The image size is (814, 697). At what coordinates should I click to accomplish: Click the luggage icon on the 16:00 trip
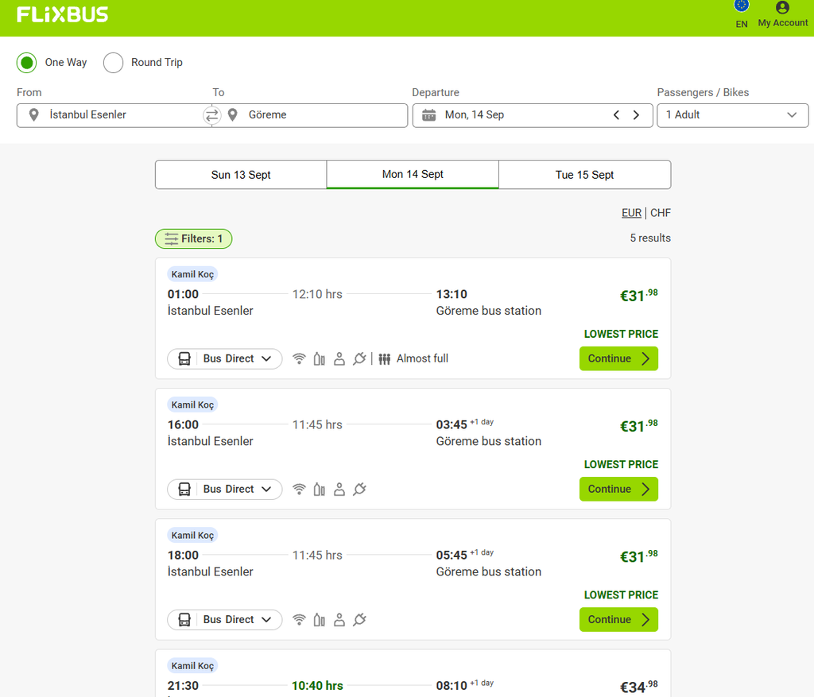320,489
